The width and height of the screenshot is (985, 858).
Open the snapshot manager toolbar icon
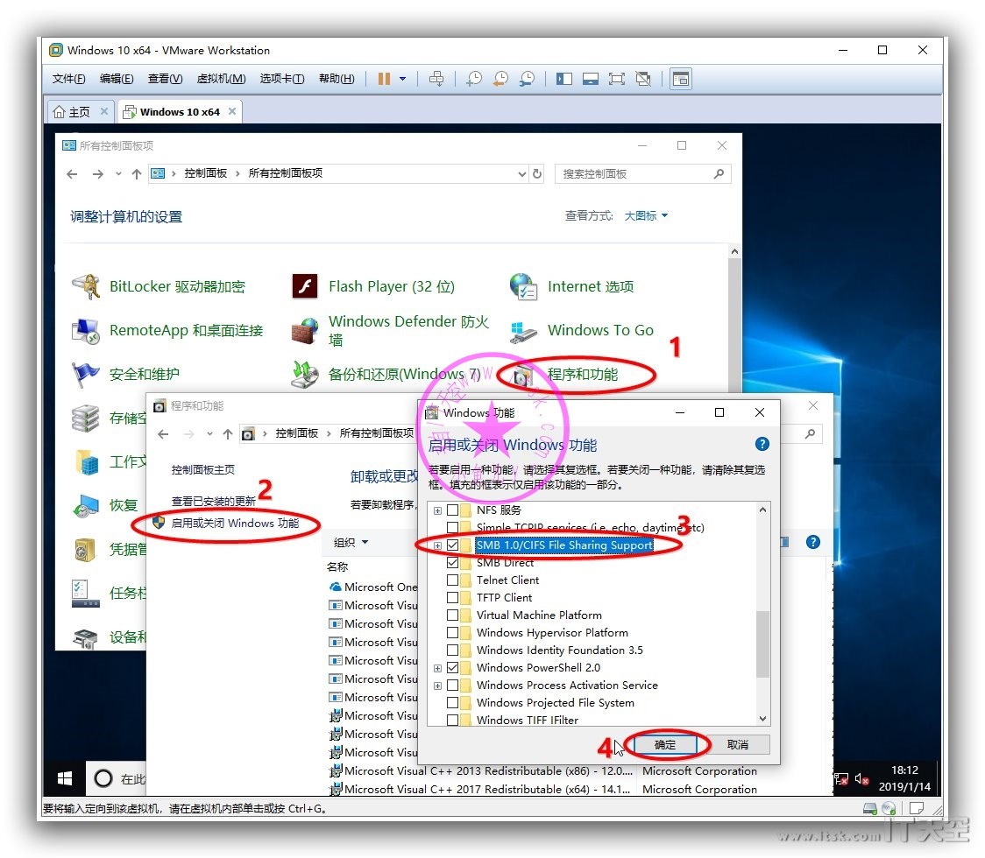[527, 79]
